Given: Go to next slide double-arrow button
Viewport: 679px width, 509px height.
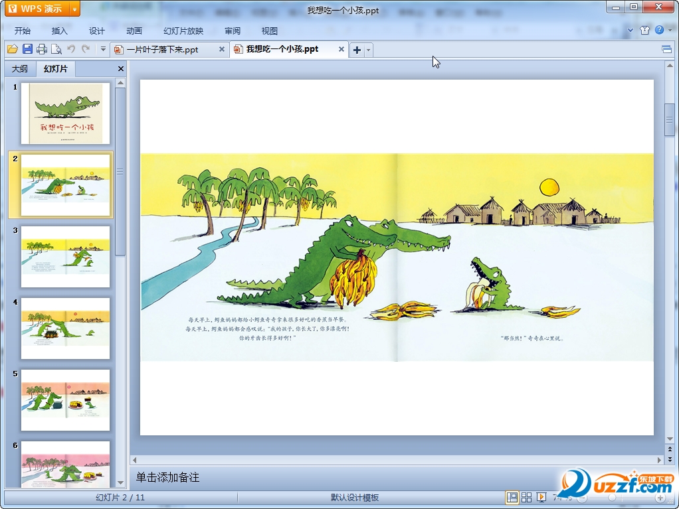Looking at the screenshot, I should tap(670, 459).
